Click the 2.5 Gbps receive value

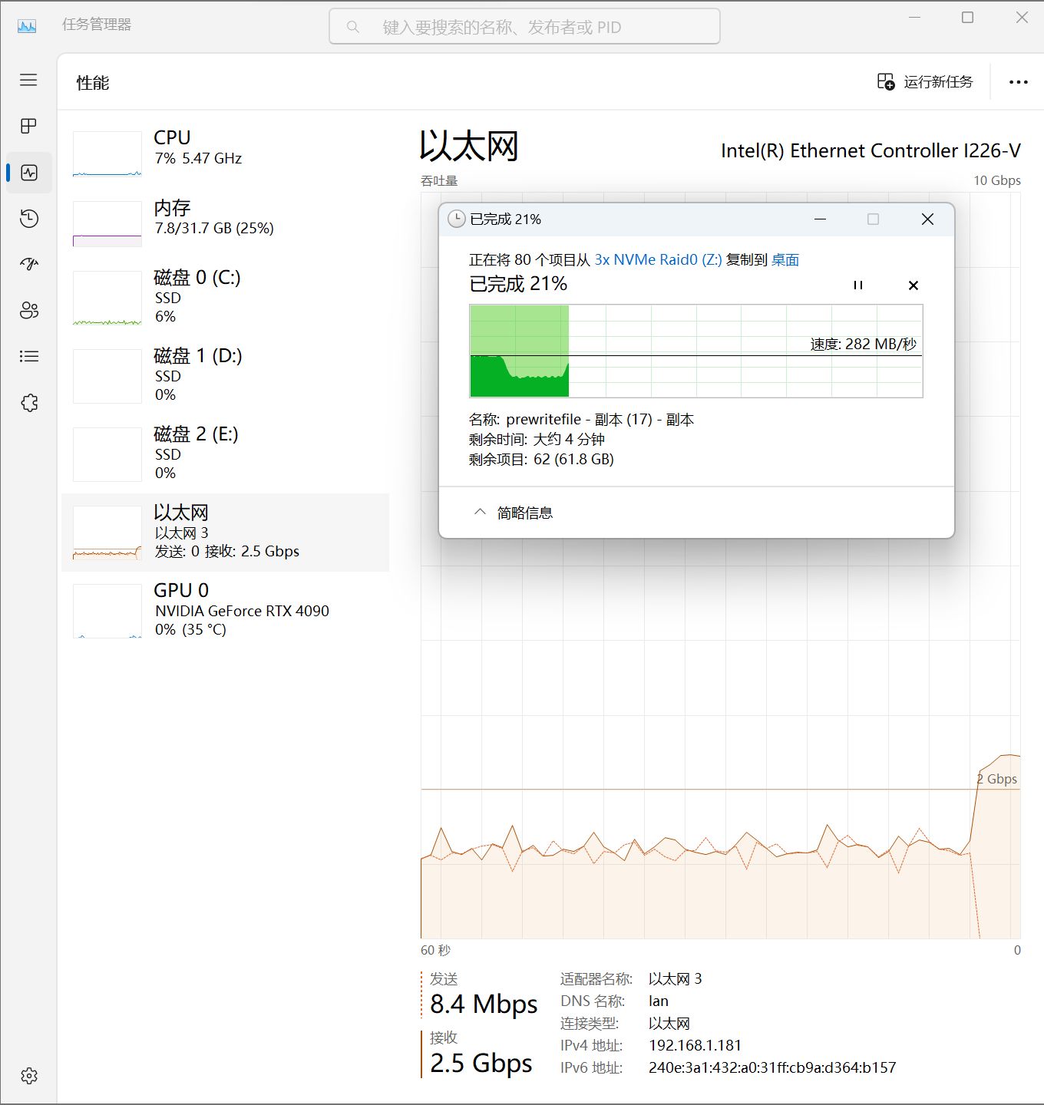point(481,1063)
